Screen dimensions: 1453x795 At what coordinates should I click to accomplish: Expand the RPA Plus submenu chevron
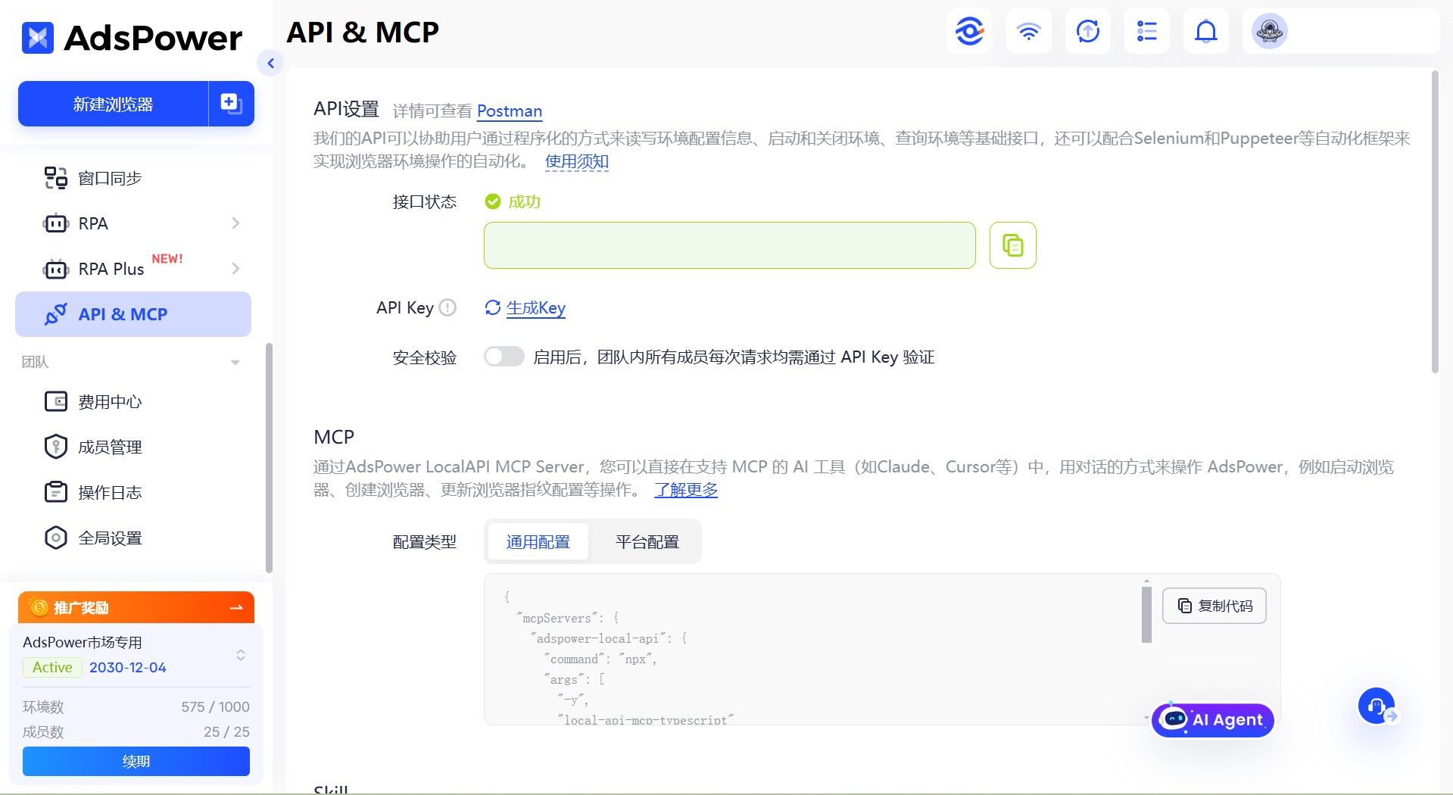[x=235, y=269]
